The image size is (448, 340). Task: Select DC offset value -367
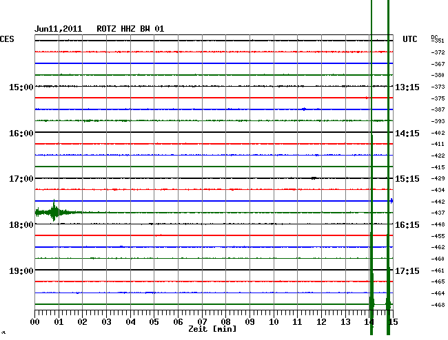pyautogui.click(x=438, y=64)
